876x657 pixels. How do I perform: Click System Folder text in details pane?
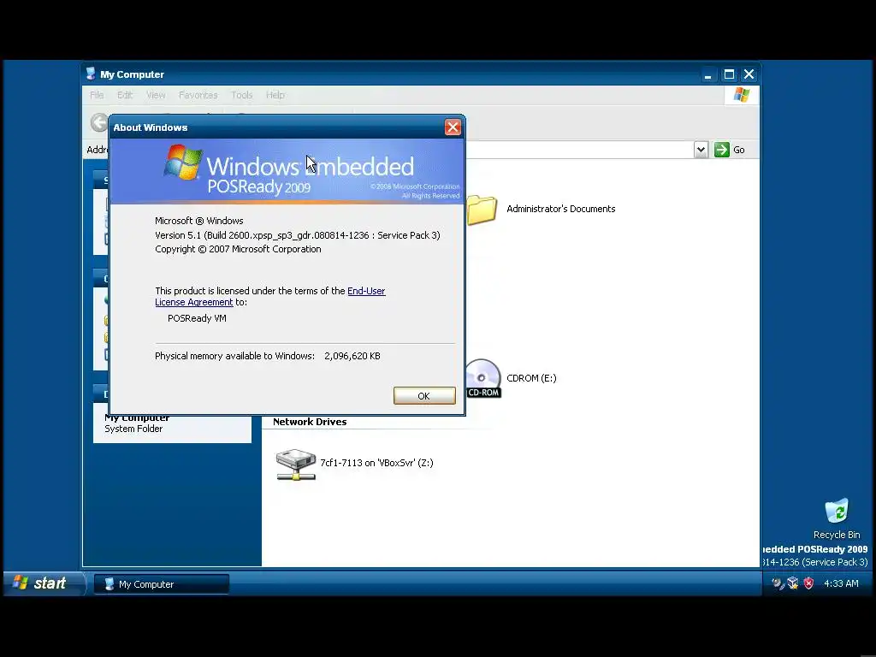coord(133,429)
